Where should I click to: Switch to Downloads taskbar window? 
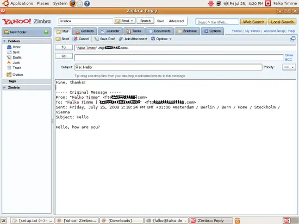point(122,221)
